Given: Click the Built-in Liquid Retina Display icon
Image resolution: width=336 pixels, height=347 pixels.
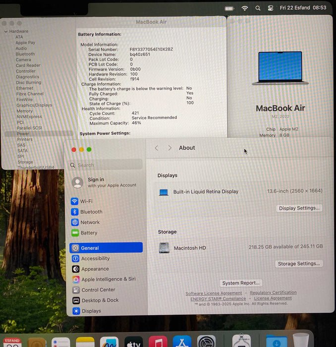Looking at the screenshot, I should (164, 192).
